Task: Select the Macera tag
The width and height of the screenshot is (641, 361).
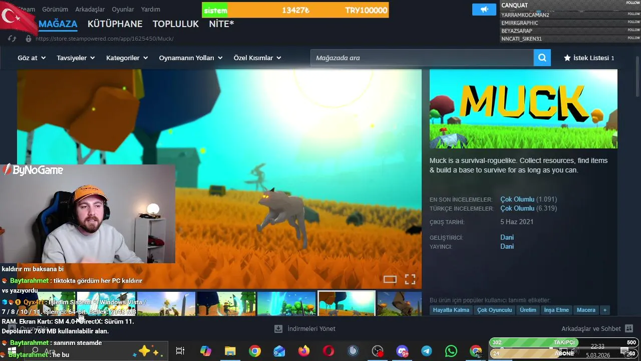Action: [x=586, y=310]
